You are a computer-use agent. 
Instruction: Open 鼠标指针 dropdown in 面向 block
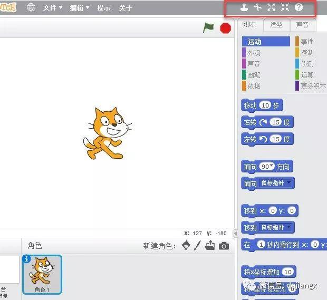coord(275,183)
